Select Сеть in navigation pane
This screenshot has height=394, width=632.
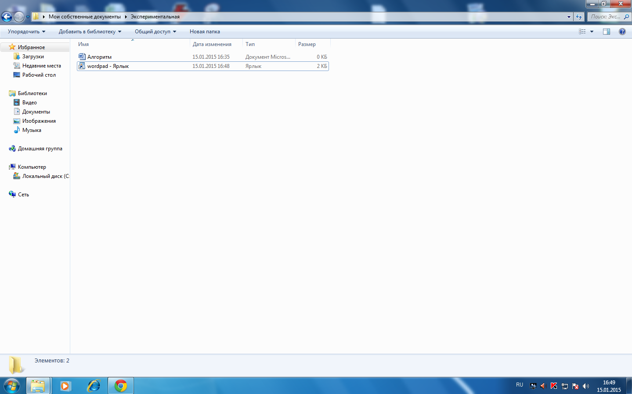pyautogui.click(x=23, y=195)
